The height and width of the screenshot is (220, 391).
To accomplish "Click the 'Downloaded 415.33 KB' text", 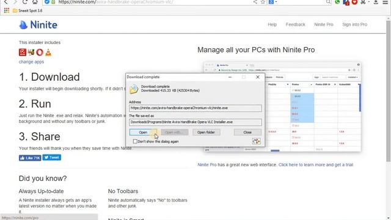I will click(x=170, y=90).
